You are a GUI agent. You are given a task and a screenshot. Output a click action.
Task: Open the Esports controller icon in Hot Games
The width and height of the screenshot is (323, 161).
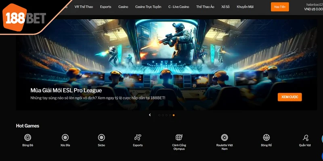[138, 138]
